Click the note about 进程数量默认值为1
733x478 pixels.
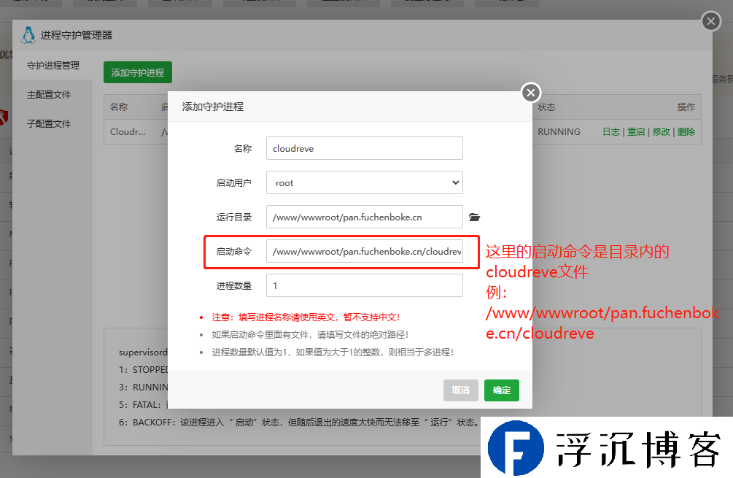(333, 352)
